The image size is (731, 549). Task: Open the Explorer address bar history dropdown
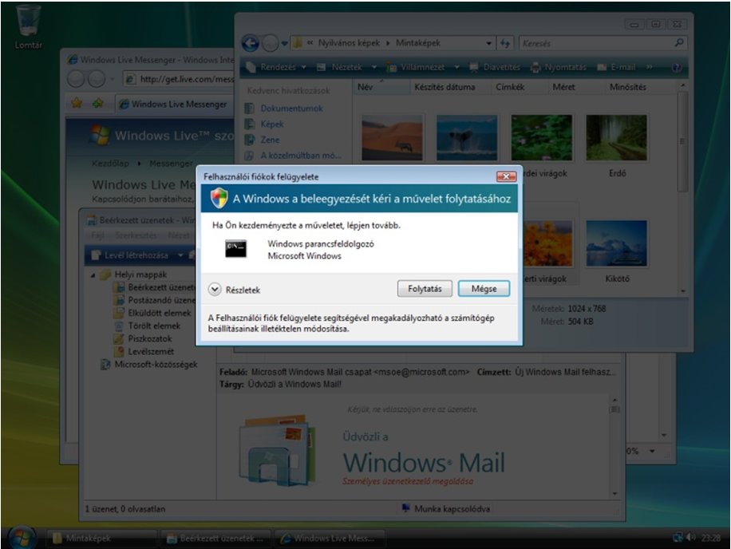488,43
